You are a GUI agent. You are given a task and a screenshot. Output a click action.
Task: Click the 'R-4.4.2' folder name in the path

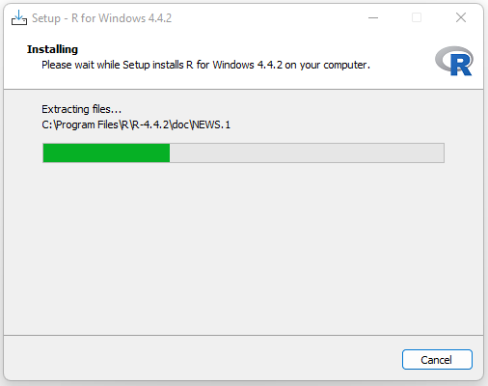150,124
